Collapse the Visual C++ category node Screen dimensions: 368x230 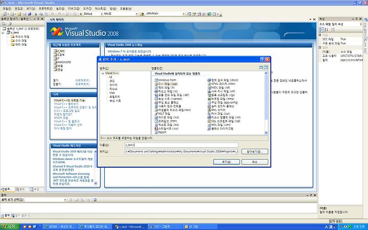(103, 74)
